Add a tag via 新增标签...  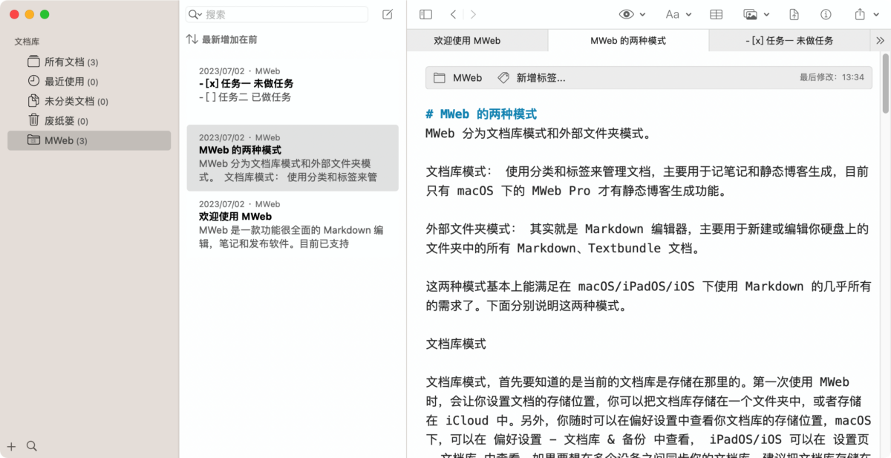(x=541, y=77)
